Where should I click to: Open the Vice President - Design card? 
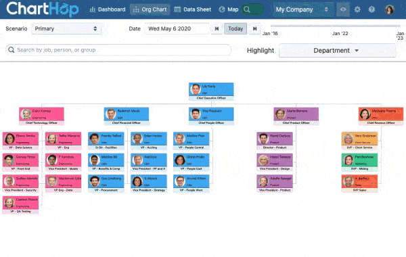tap(275, 162)
